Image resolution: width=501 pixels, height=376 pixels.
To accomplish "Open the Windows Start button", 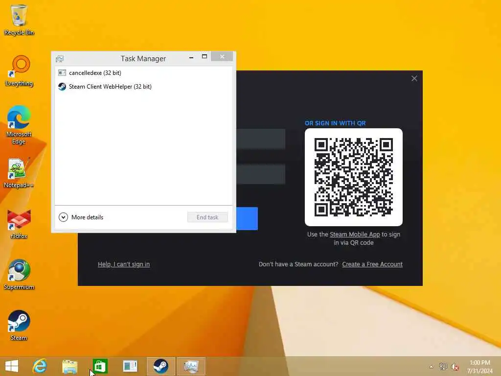I will (x=12, y=366).
